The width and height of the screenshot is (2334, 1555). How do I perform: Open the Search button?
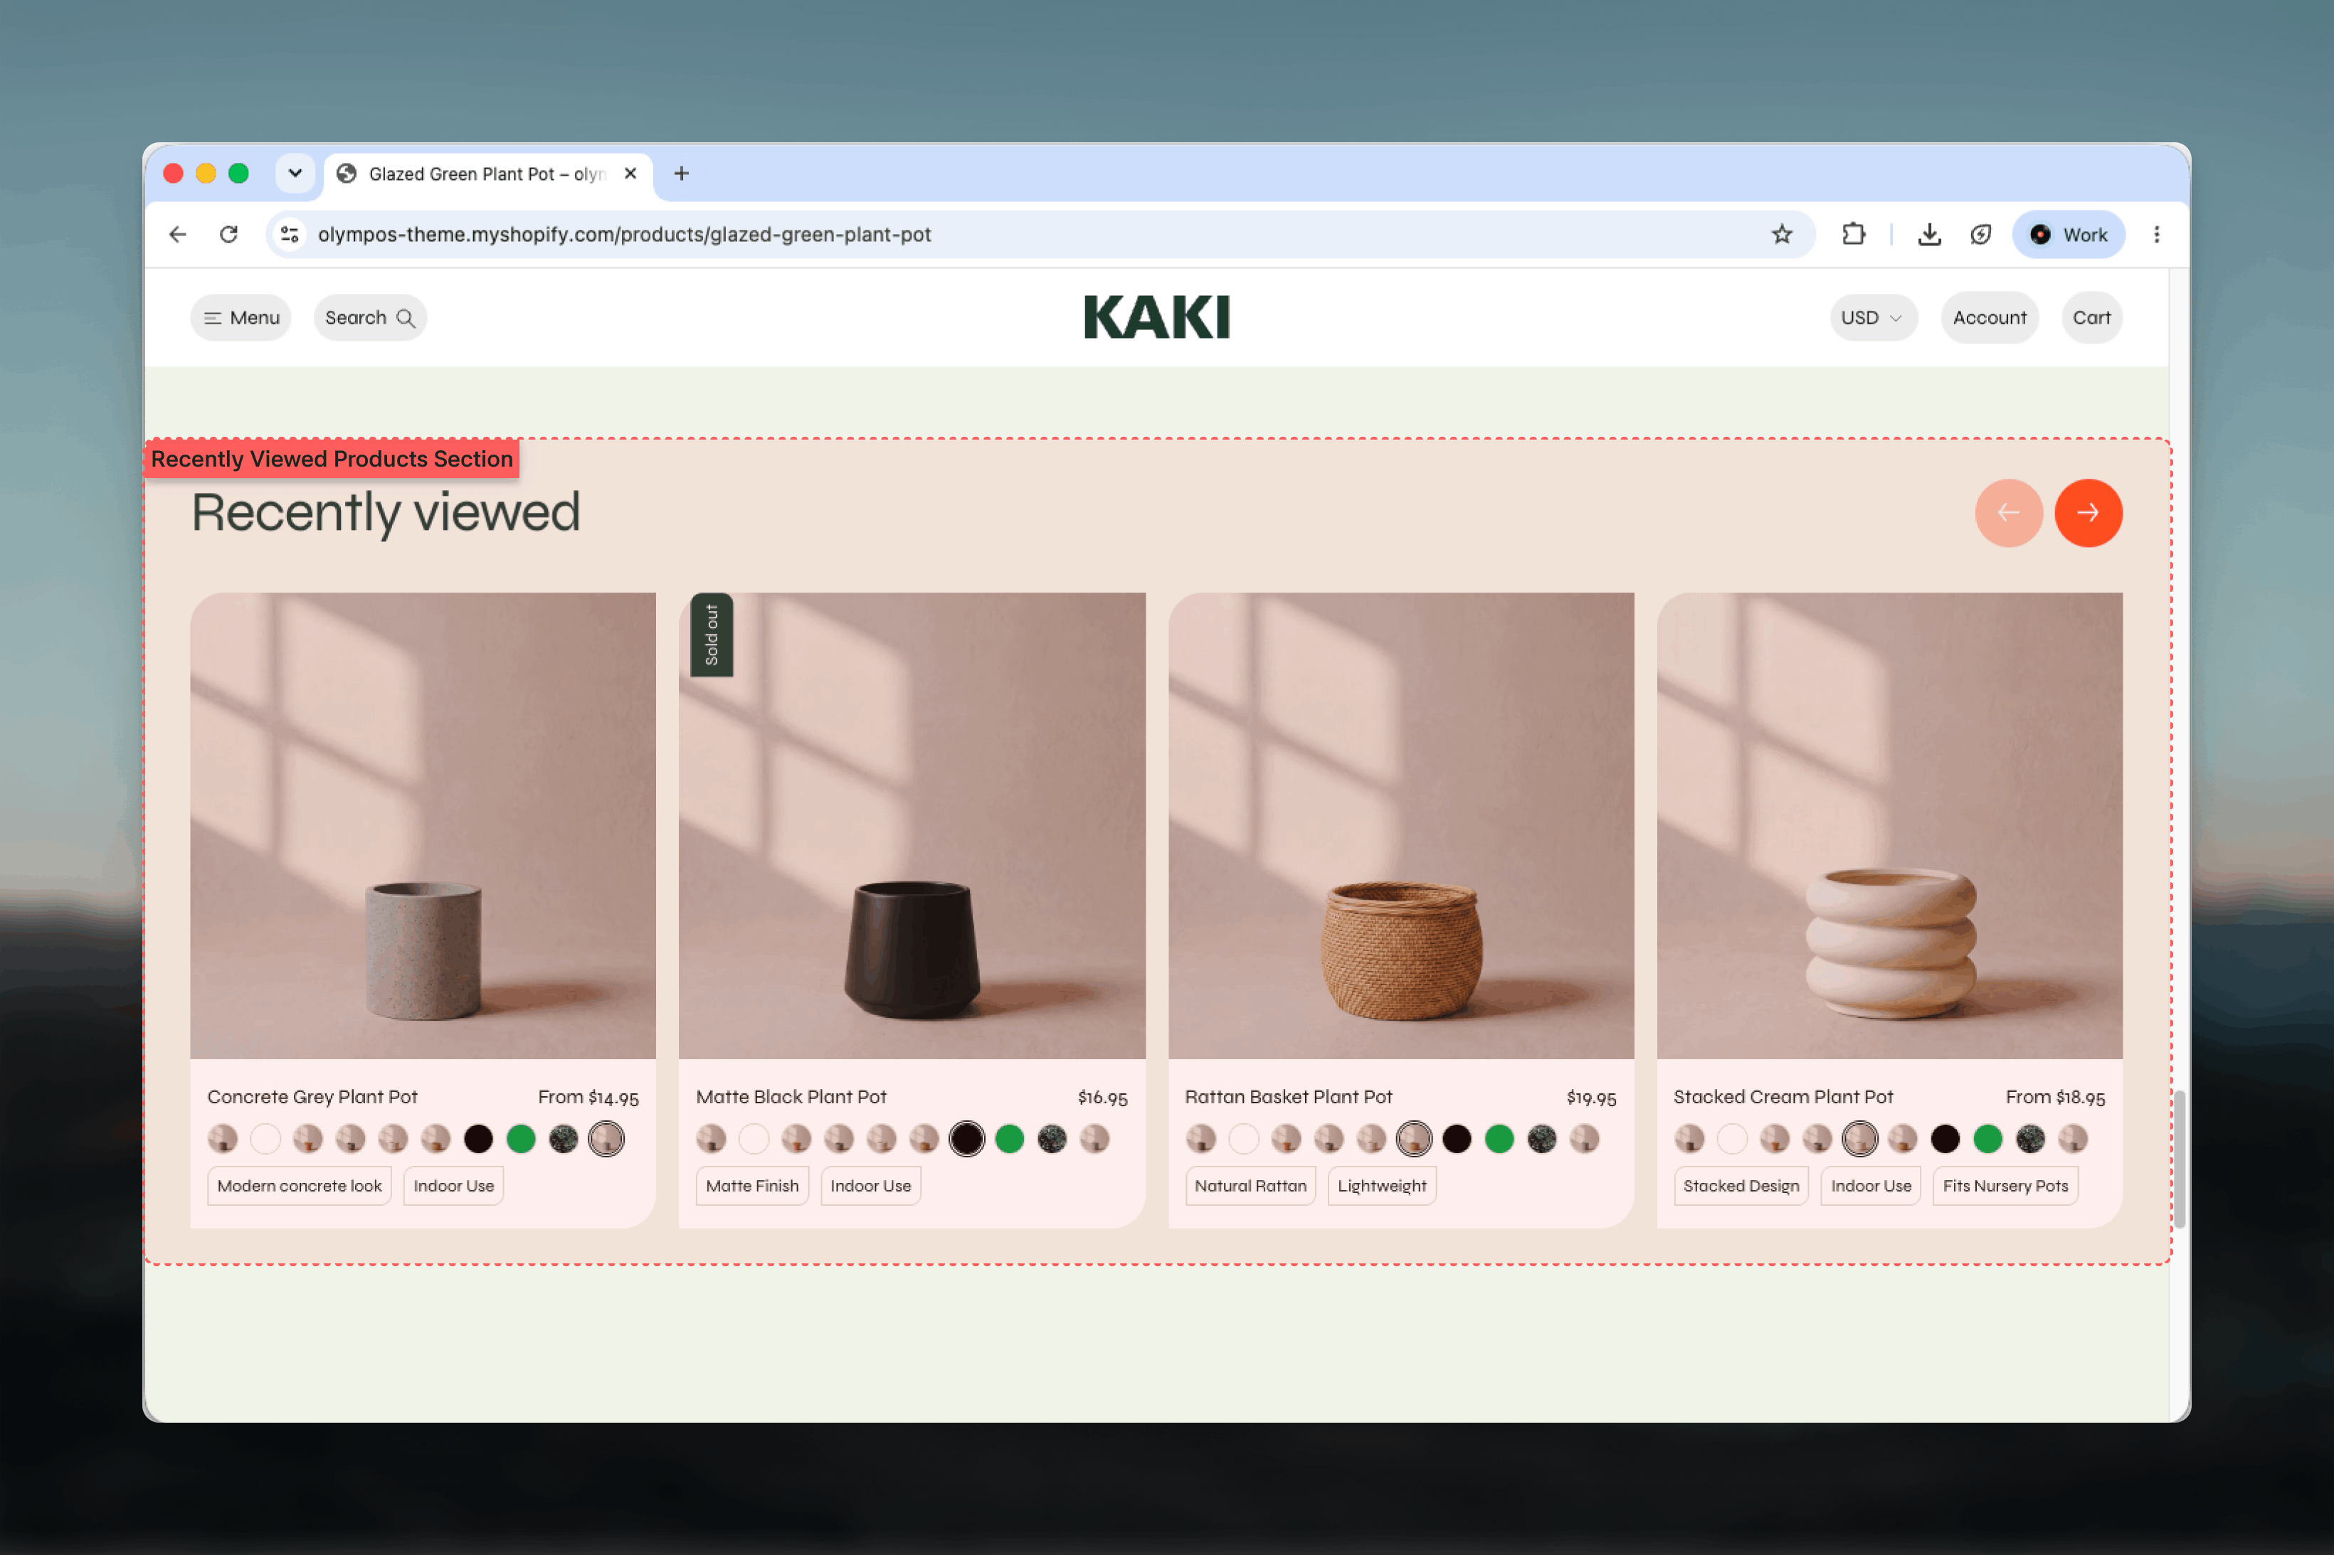[x=370, y=317]
